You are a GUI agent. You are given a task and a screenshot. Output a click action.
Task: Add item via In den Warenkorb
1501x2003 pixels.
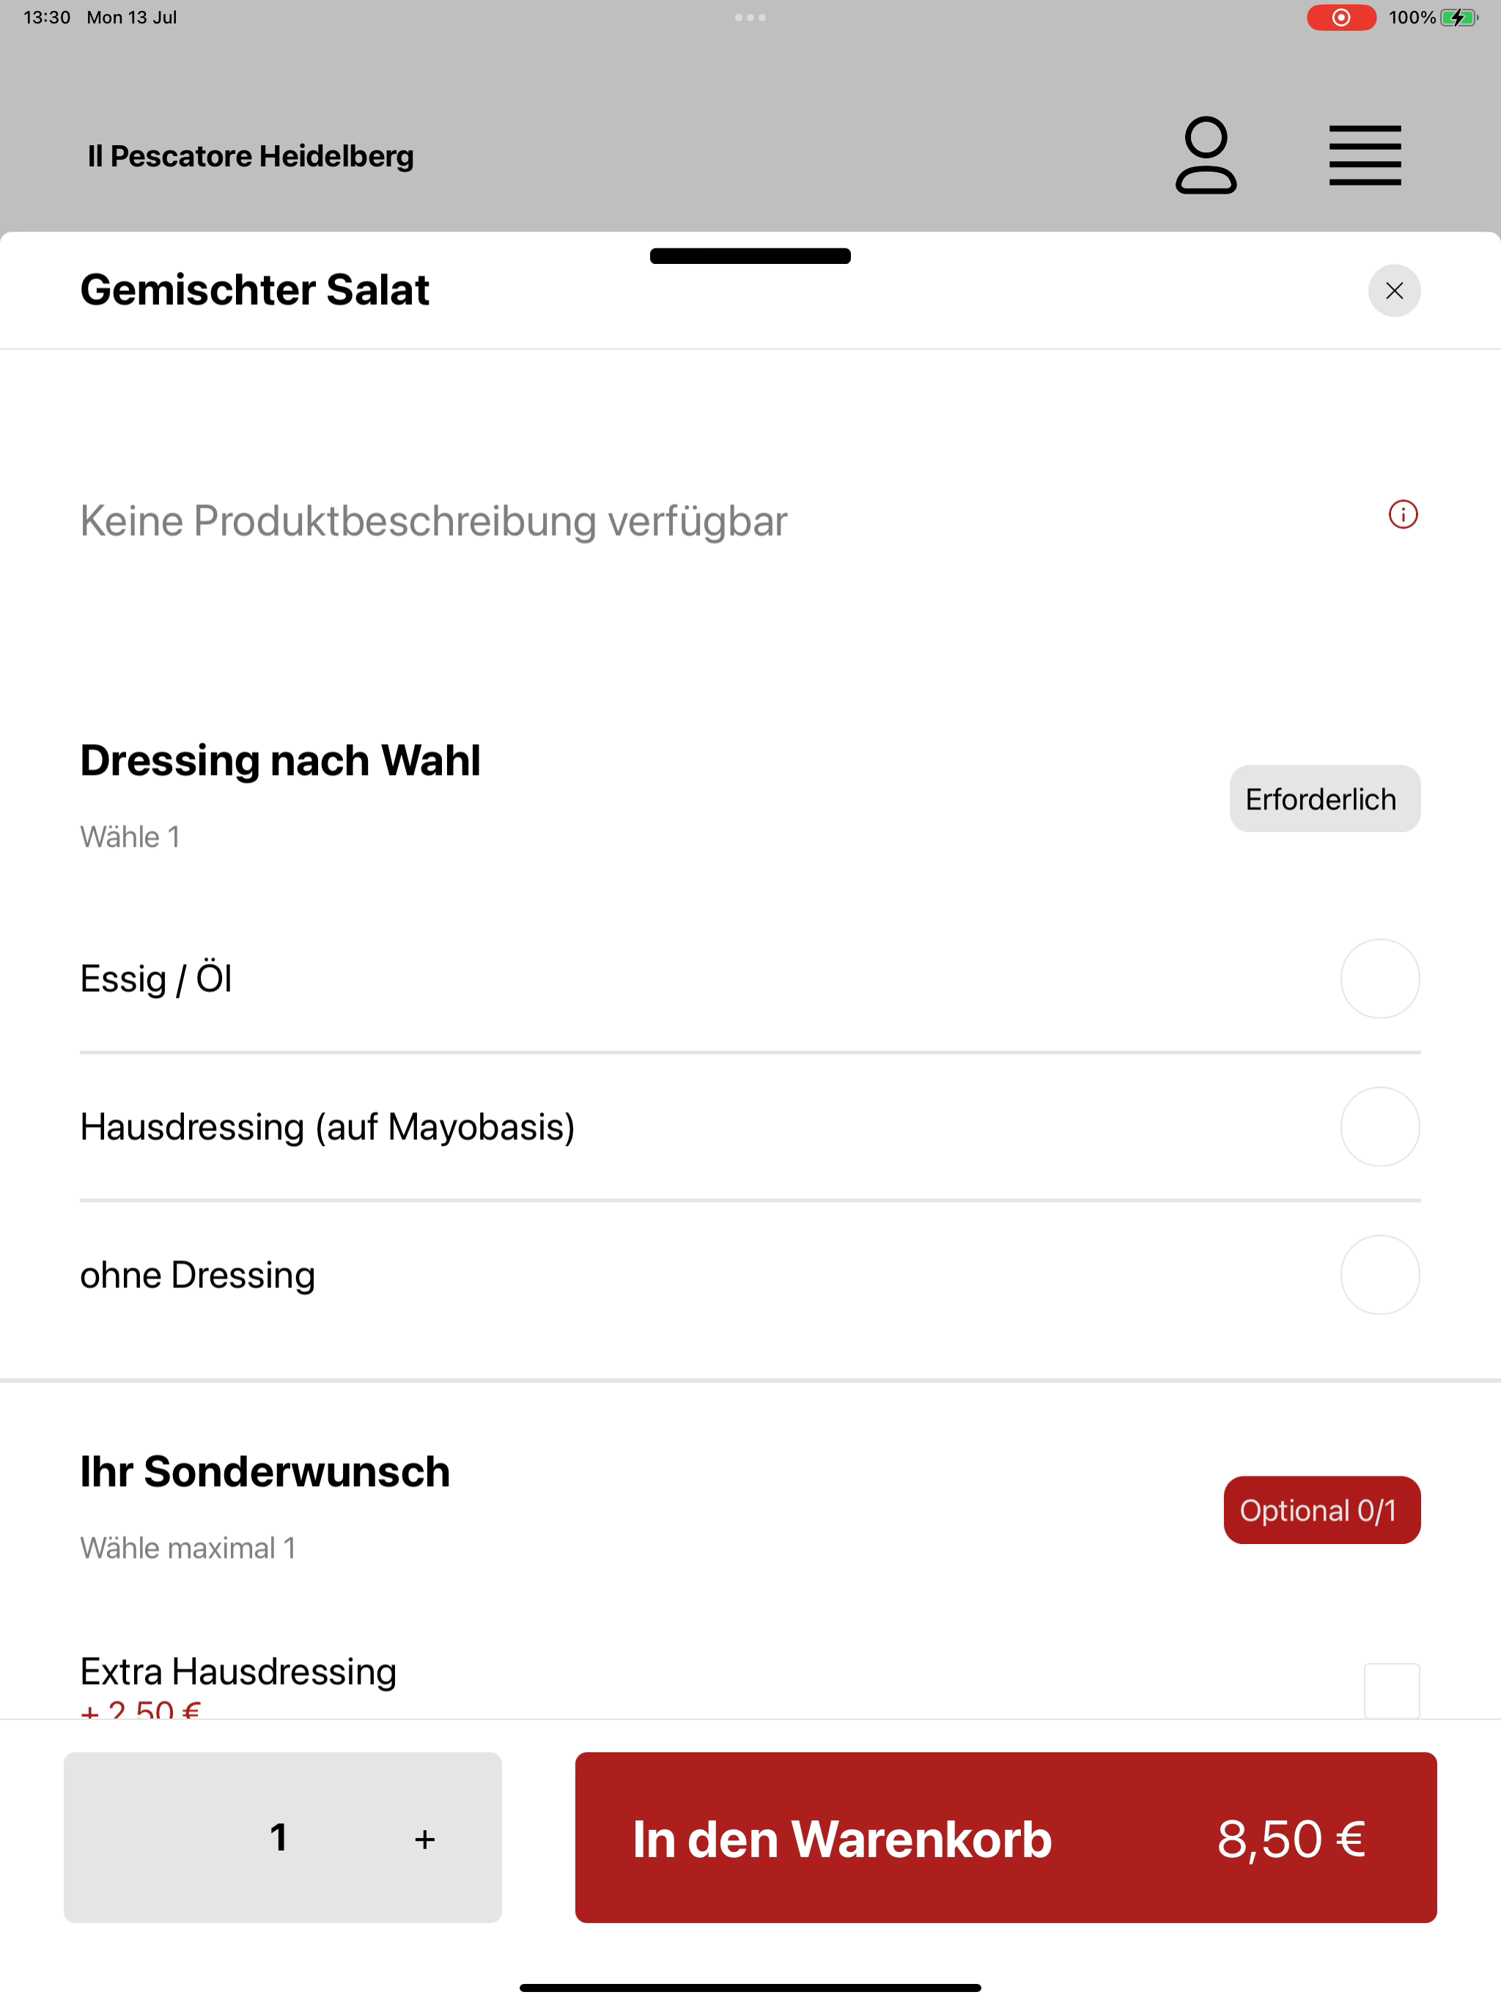[x=1006, y=1837]
